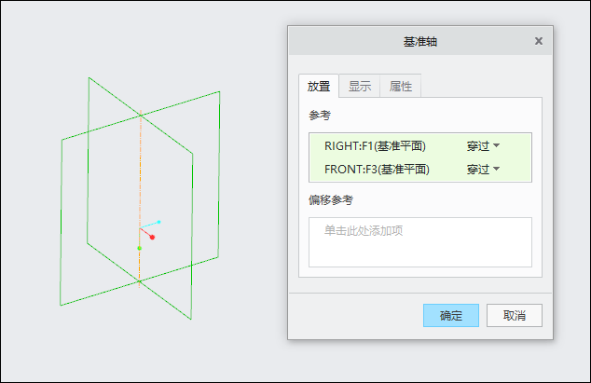Select the lower axis plane intersection point
591x383 pixels.
tap(140, 281)
